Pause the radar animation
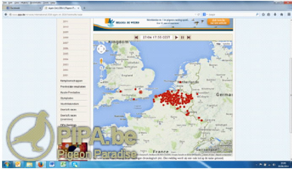This screenshot has height=169, width=292. coord(182,38)
